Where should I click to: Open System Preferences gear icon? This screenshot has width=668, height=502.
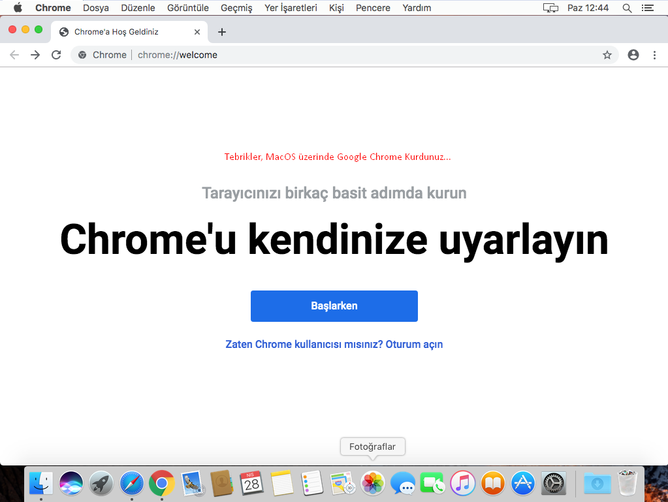click(553, 483)
